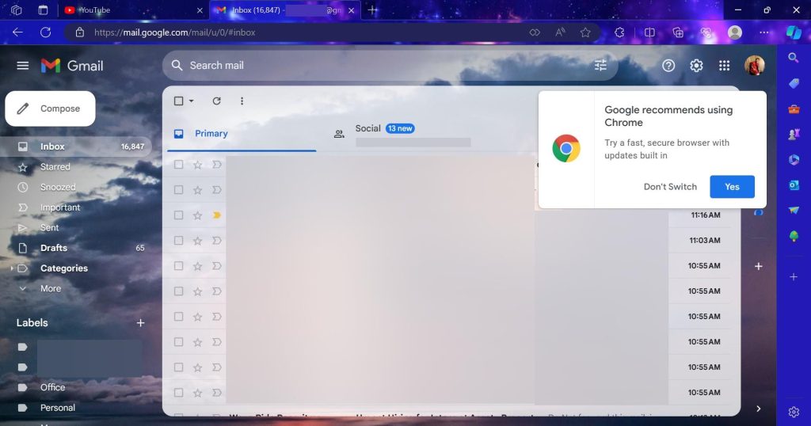Get add-ons plus in Gmail side panel

[x=758, y=266]
